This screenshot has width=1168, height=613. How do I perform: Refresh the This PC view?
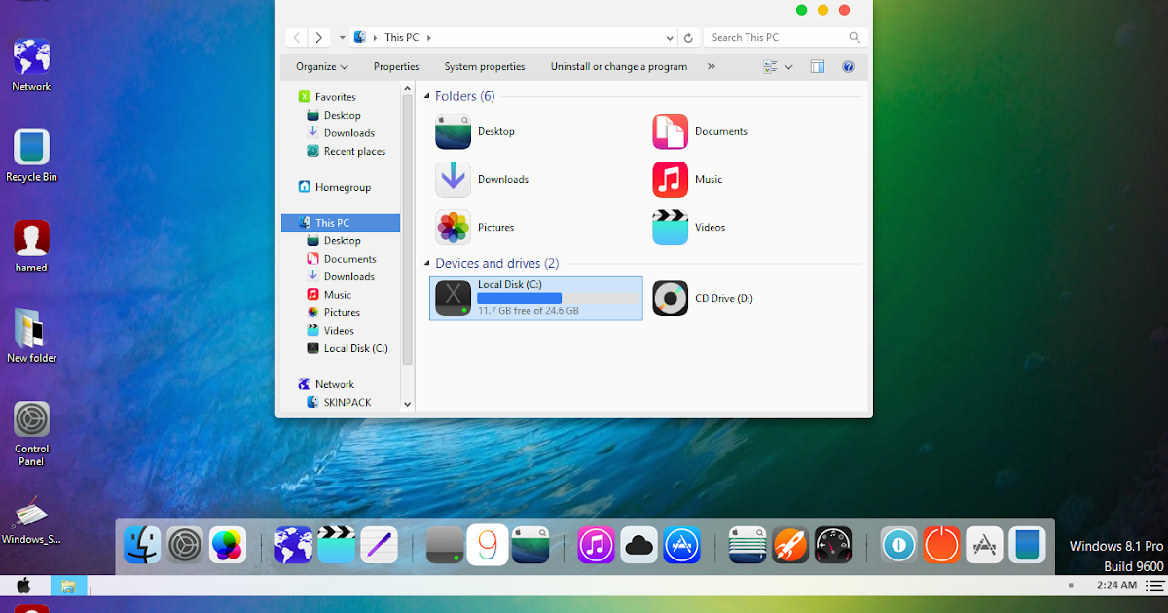coord(688,38)
